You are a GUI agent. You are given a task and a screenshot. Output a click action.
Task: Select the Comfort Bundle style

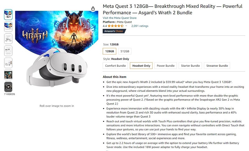click(115, 66)
